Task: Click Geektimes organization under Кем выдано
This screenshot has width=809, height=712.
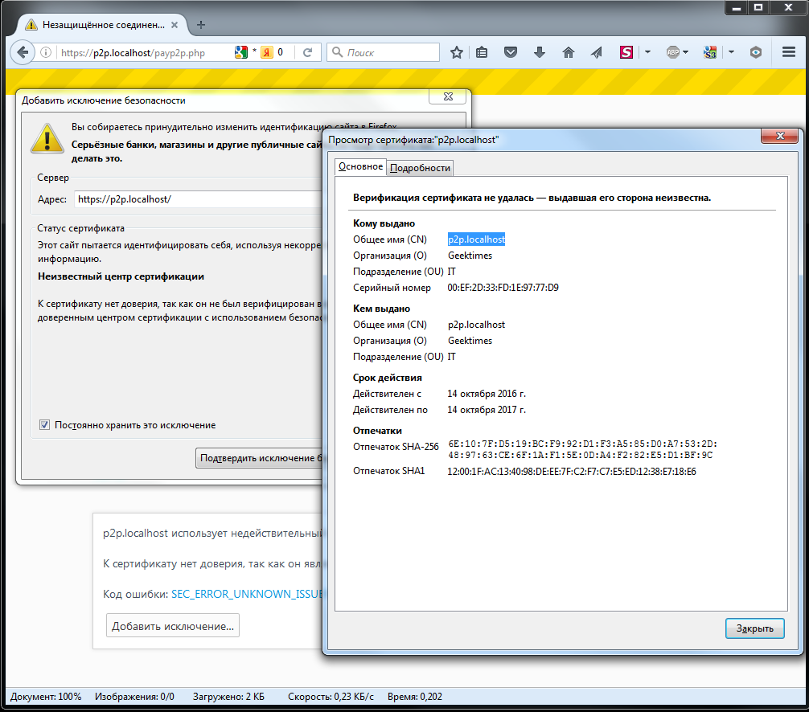Action: click(470, 341)
